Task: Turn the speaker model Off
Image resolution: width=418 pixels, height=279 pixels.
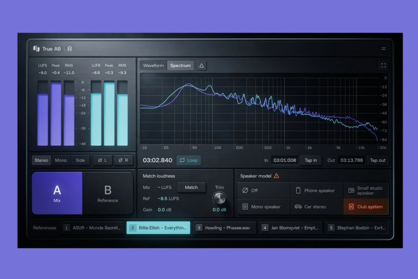Action: click(264, 190)
